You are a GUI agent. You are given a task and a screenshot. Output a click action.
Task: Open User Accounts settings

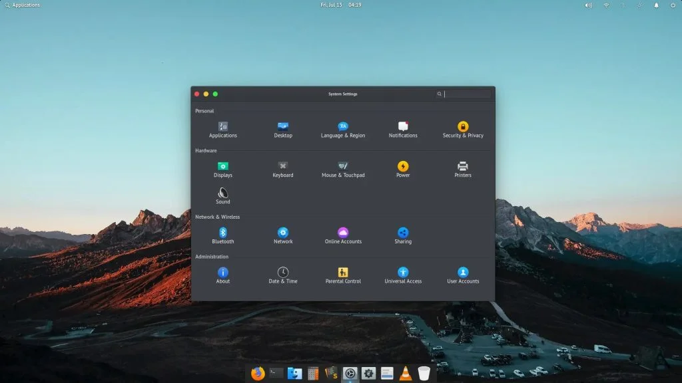462,274
